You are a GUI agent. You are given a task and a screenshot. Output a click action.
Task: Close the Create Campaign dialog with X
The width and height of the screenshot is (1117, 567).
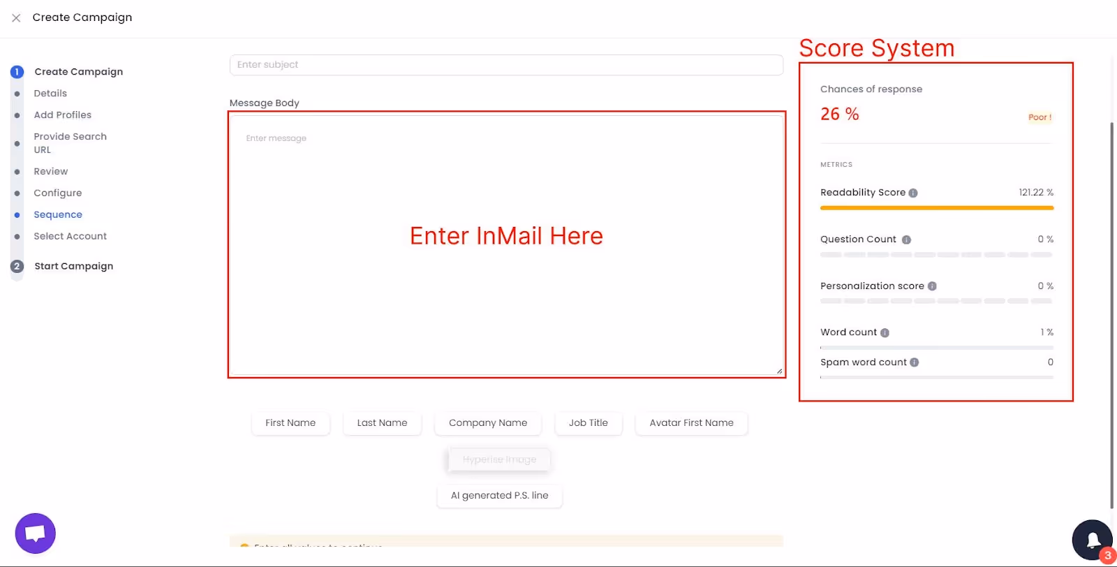tap(16, 18)
